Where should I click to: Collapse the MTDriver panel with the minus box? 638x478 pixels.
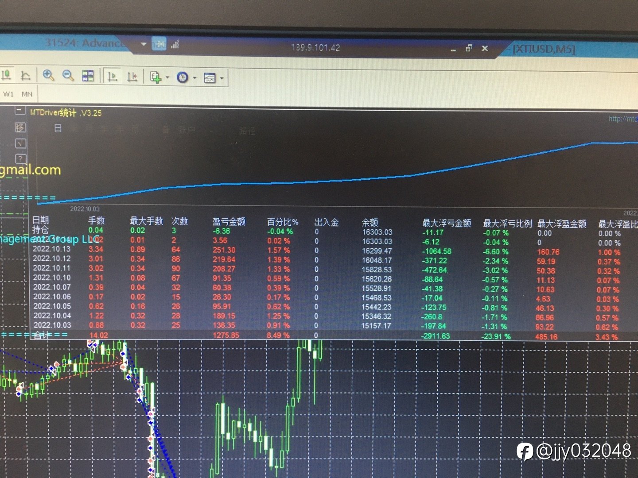tap(20, 110)
